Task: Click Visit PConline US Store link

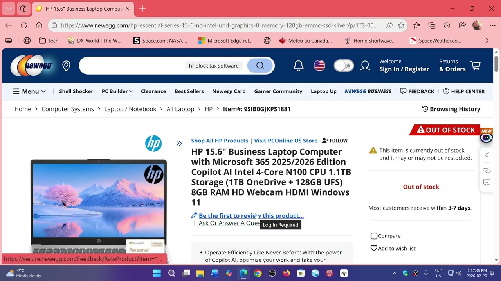Action: tap(286, 140)
